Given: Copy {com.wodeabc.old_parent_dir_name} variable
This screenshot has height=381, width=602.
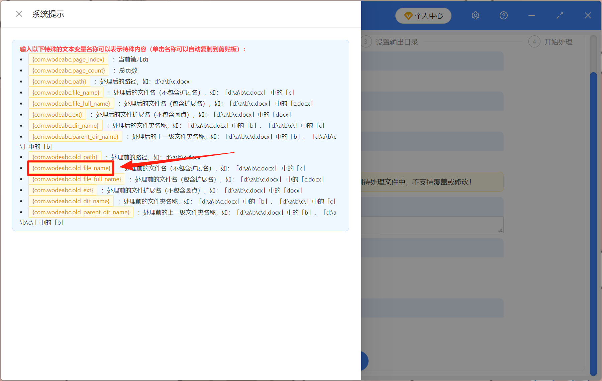Looking at the screenshot, I should [81, 212].
